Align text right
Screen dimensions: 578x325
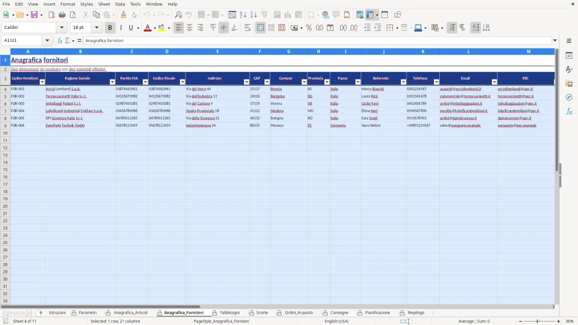click(200, 28)
